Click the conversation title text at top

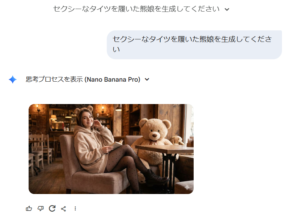(x=136, y=9)
